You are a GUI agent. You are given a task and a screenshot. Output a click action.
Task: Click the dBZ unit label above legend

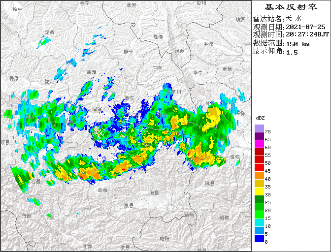[261, 119]
